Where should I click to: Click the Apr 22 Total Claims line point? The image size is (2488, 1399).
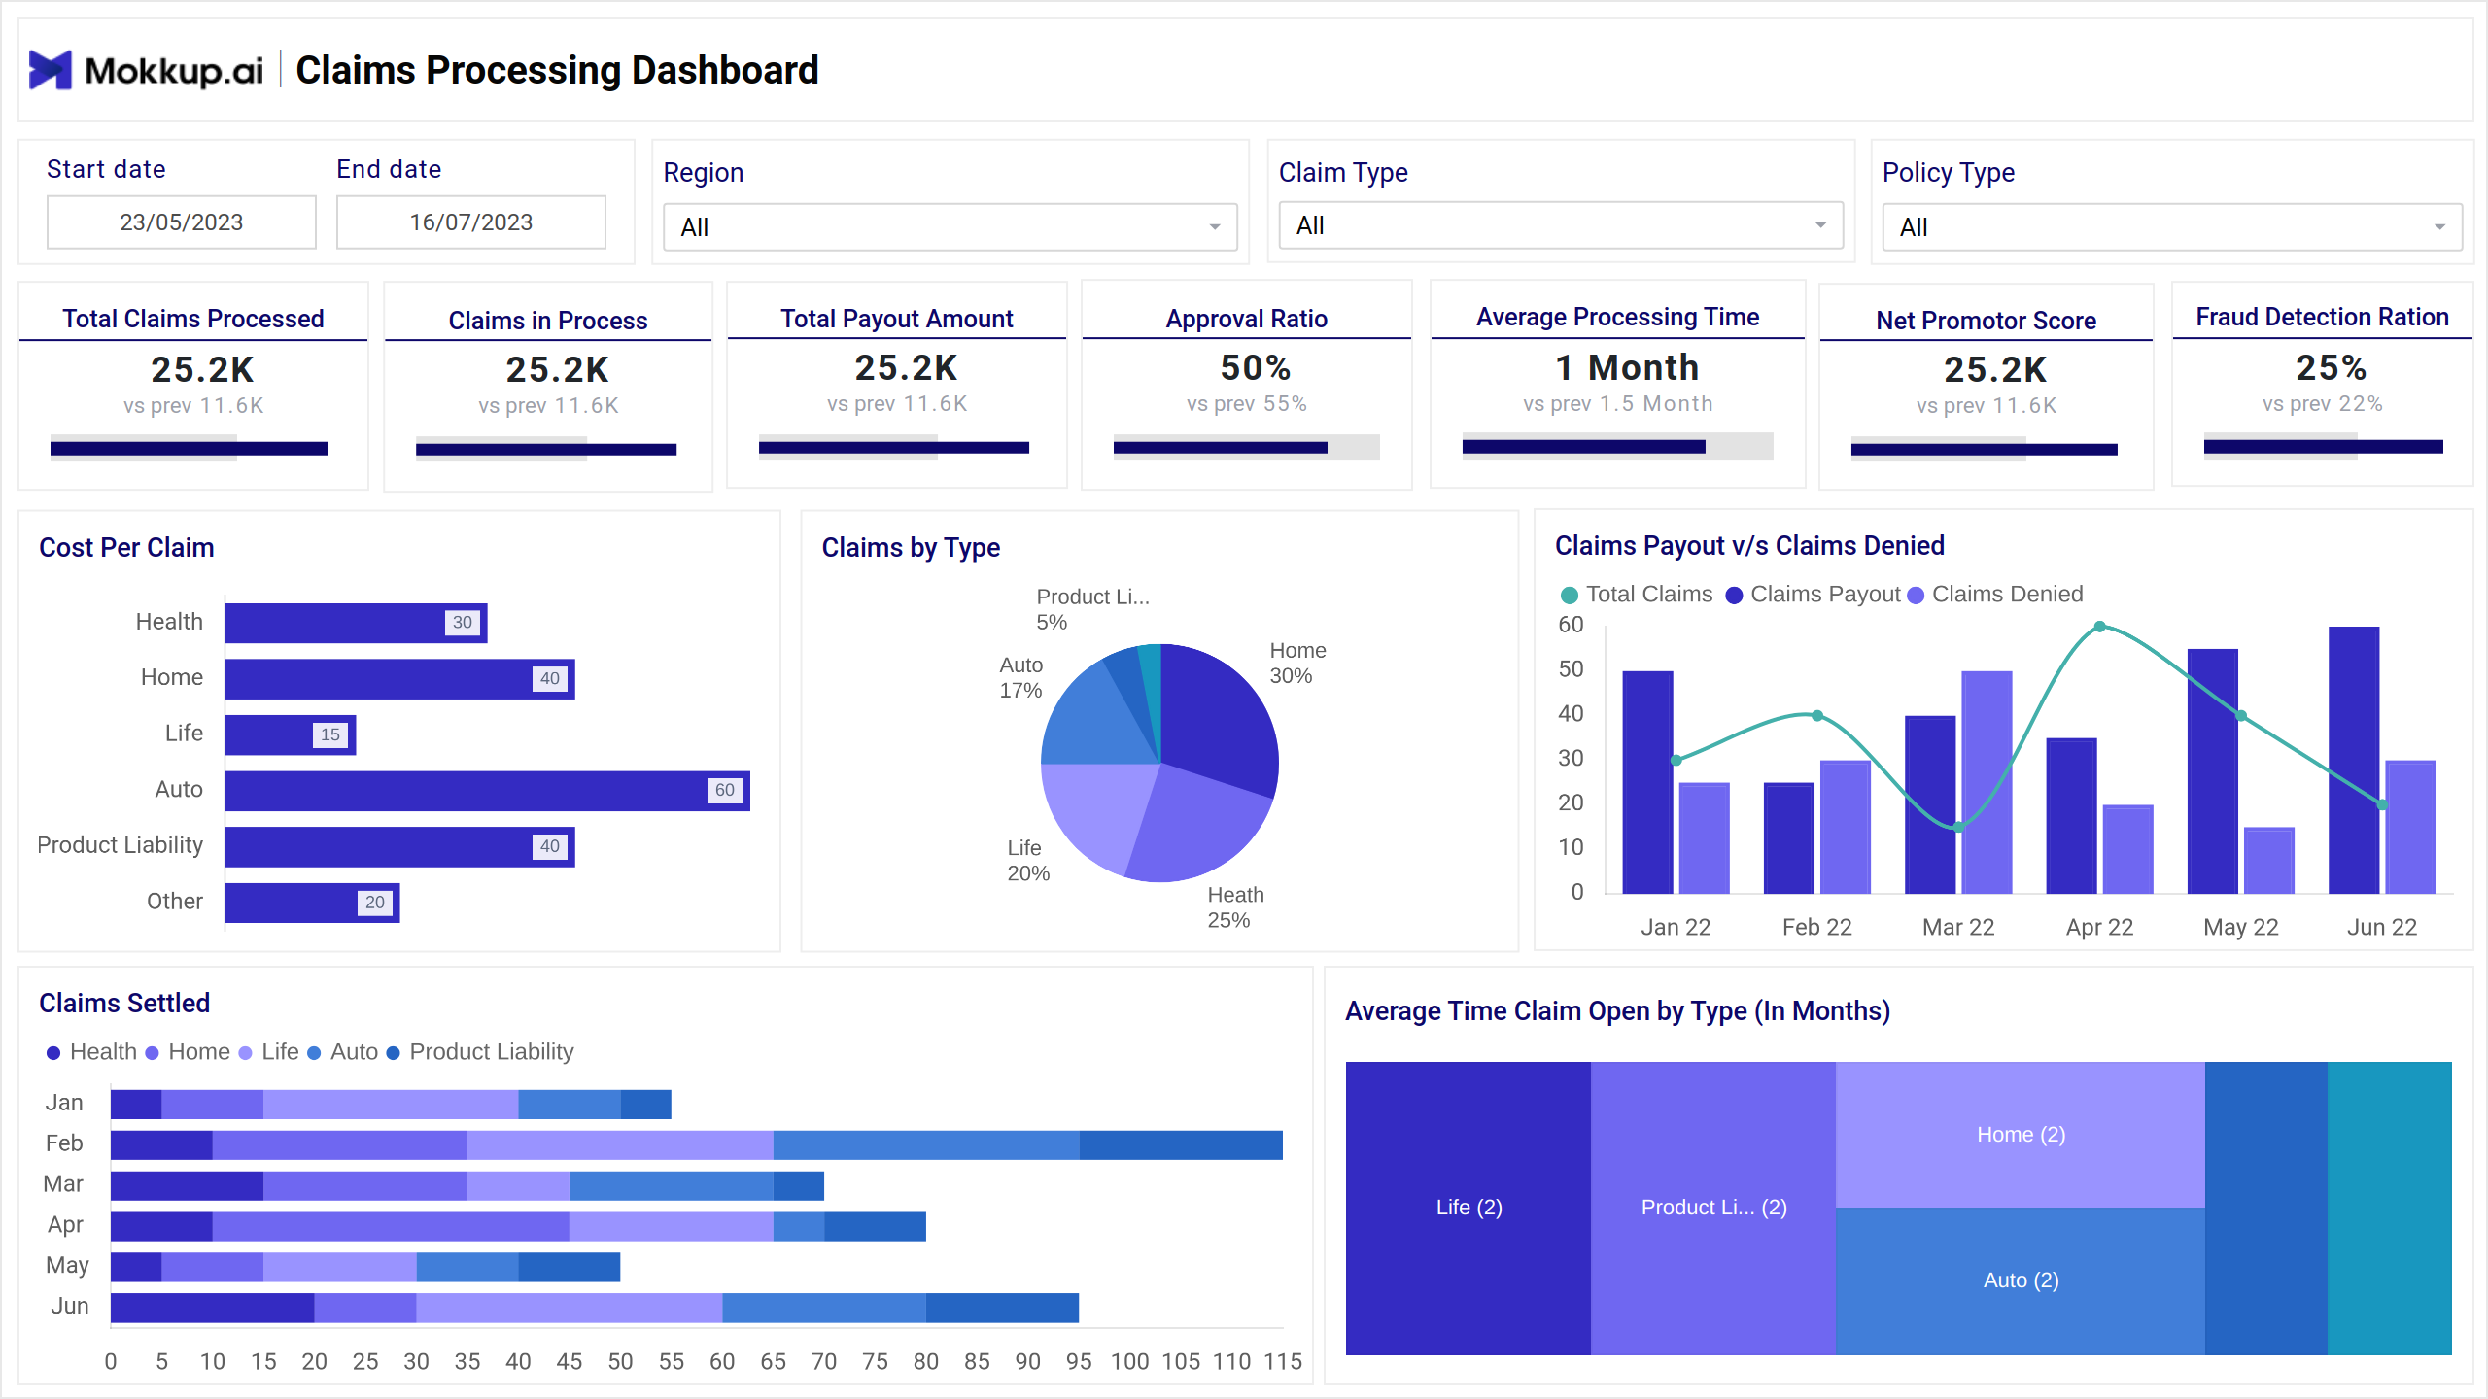tap(2099, 627)
